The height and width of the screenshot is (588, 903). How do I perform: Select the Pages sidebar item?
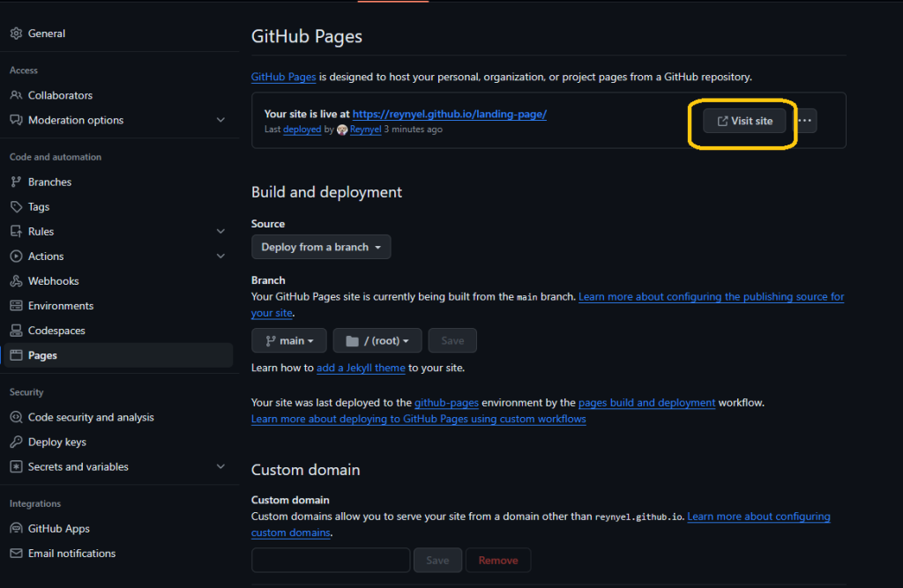pos(119,355)
